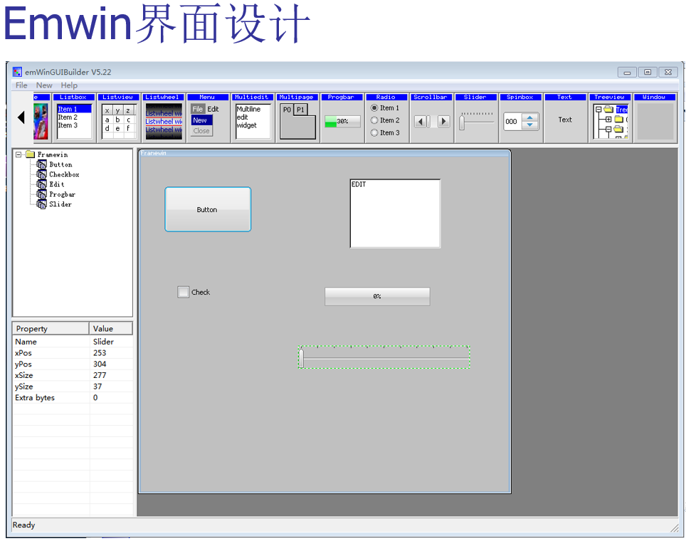Choose the Progbar widget in the toolbar
Screen dimensions: 686x541
(x=342, y=117)
